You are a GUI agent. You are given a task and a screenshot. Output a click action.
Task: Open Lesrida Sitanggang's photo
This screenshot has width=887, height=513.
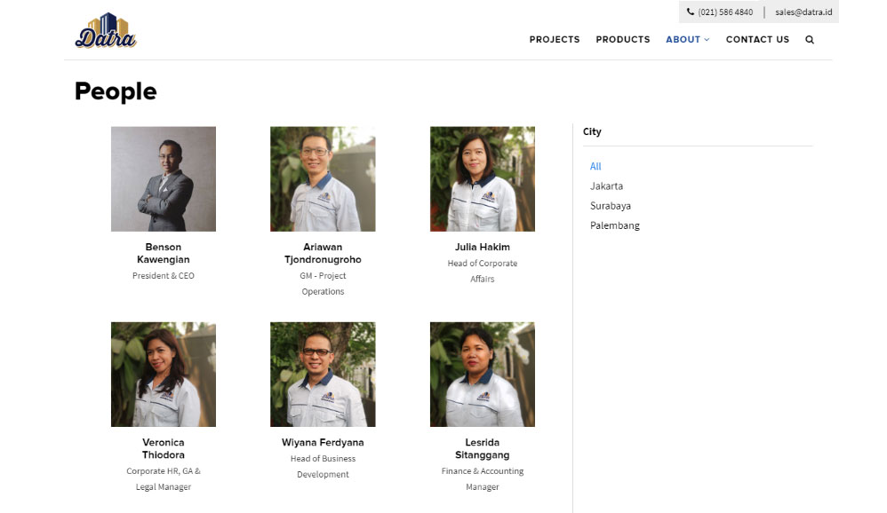tap(482, 374)
